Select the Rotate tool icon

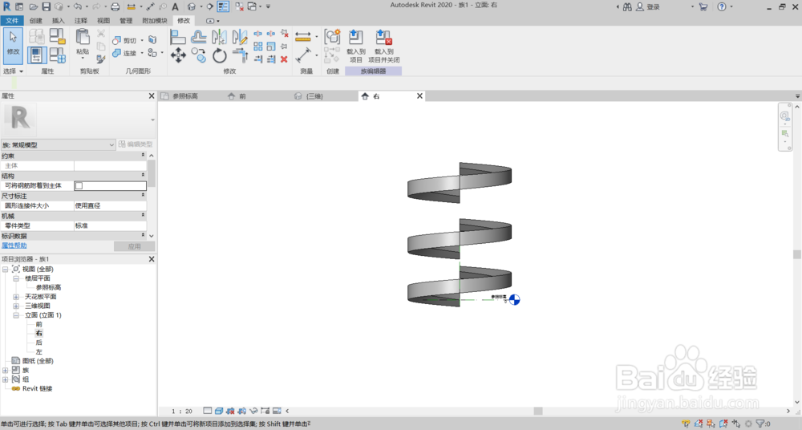tap(220, 55)
